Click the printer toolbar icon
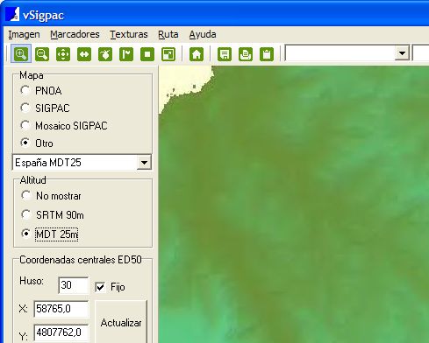429x343 pixels. 246,54
